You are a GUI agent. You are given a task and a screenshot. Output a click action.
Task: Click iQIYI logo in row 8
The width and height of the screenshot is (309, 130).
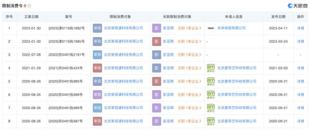click(211, 121)
